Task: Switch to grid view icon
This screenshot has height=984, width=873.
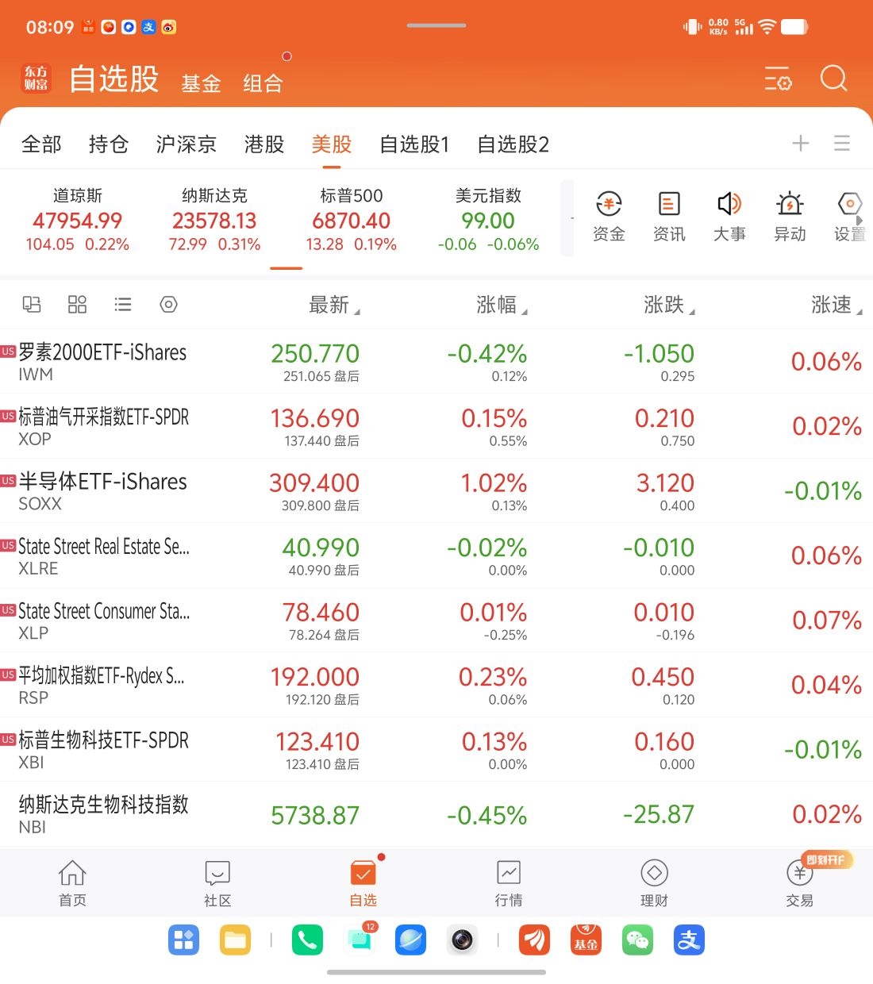Action: pos(77,304)
